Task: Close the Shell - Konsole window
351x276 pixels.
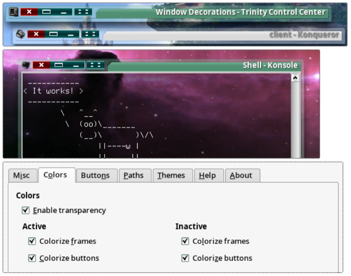Action: pyautogui.click(x=42, y=65)
